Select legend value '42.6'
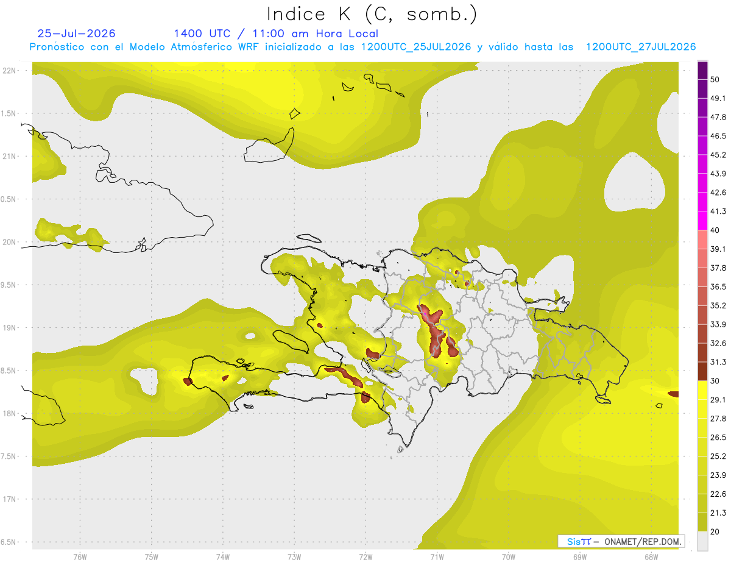The image size is (731, 565). [718, 193]
